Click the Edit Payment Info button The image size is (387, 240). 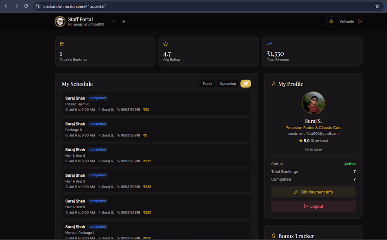(313, 192)
